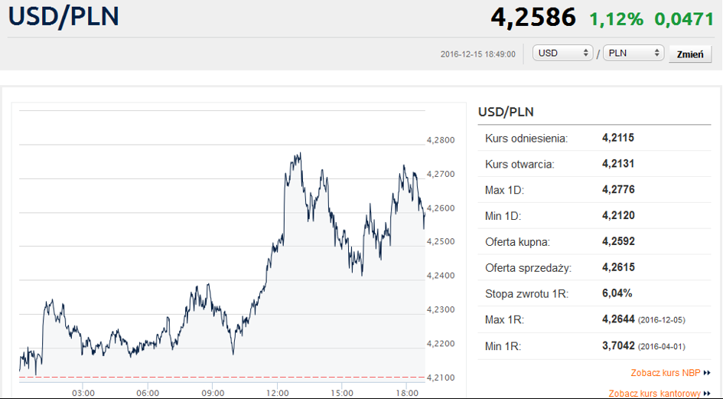Click the Max 1R value 4,2644
The image size is (723, 399).
(618, 319)
